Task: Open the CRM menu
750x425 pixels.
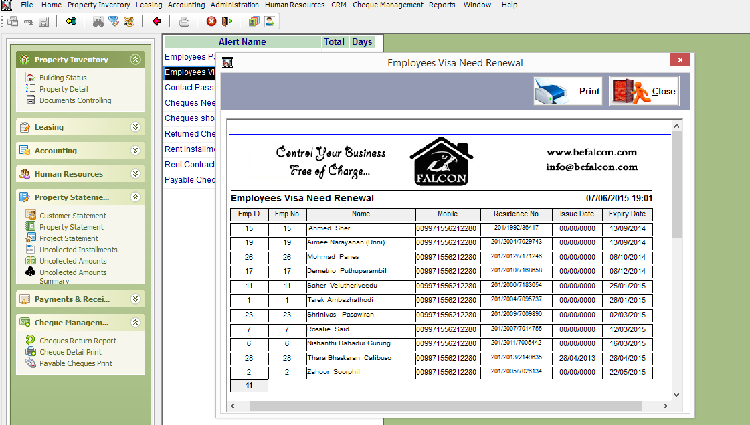Action: point(339,5)
